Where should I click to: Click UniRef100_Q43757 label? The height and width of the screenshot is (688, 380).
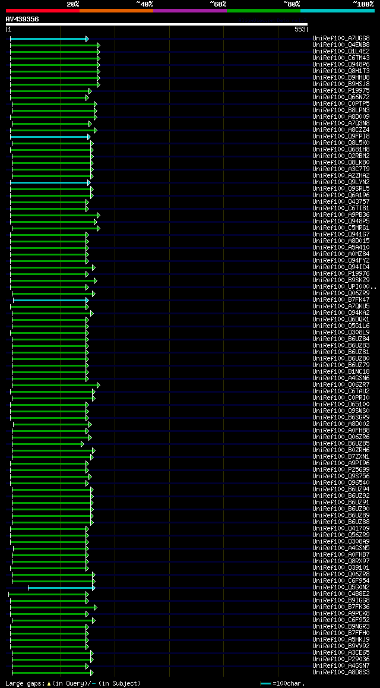[341, 201]
